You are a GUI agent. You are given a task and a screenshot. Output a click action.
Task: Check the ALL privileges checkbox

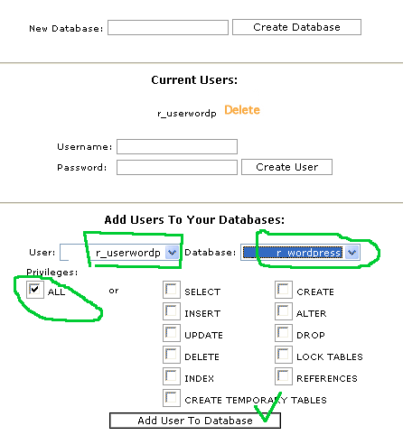(35, 290)
